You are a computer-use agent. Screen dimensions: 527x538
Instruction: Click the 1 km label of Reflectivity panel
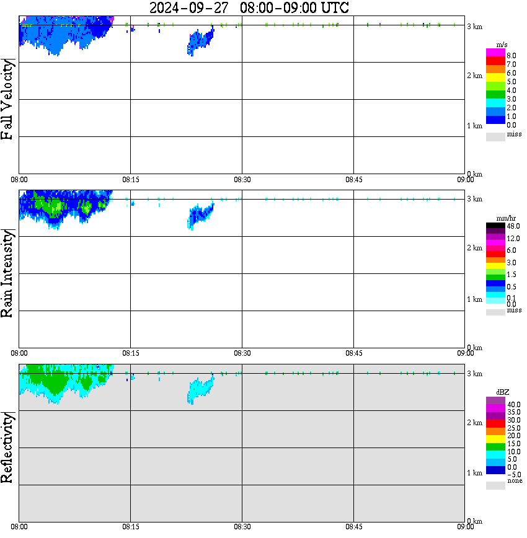coord(474,473)
